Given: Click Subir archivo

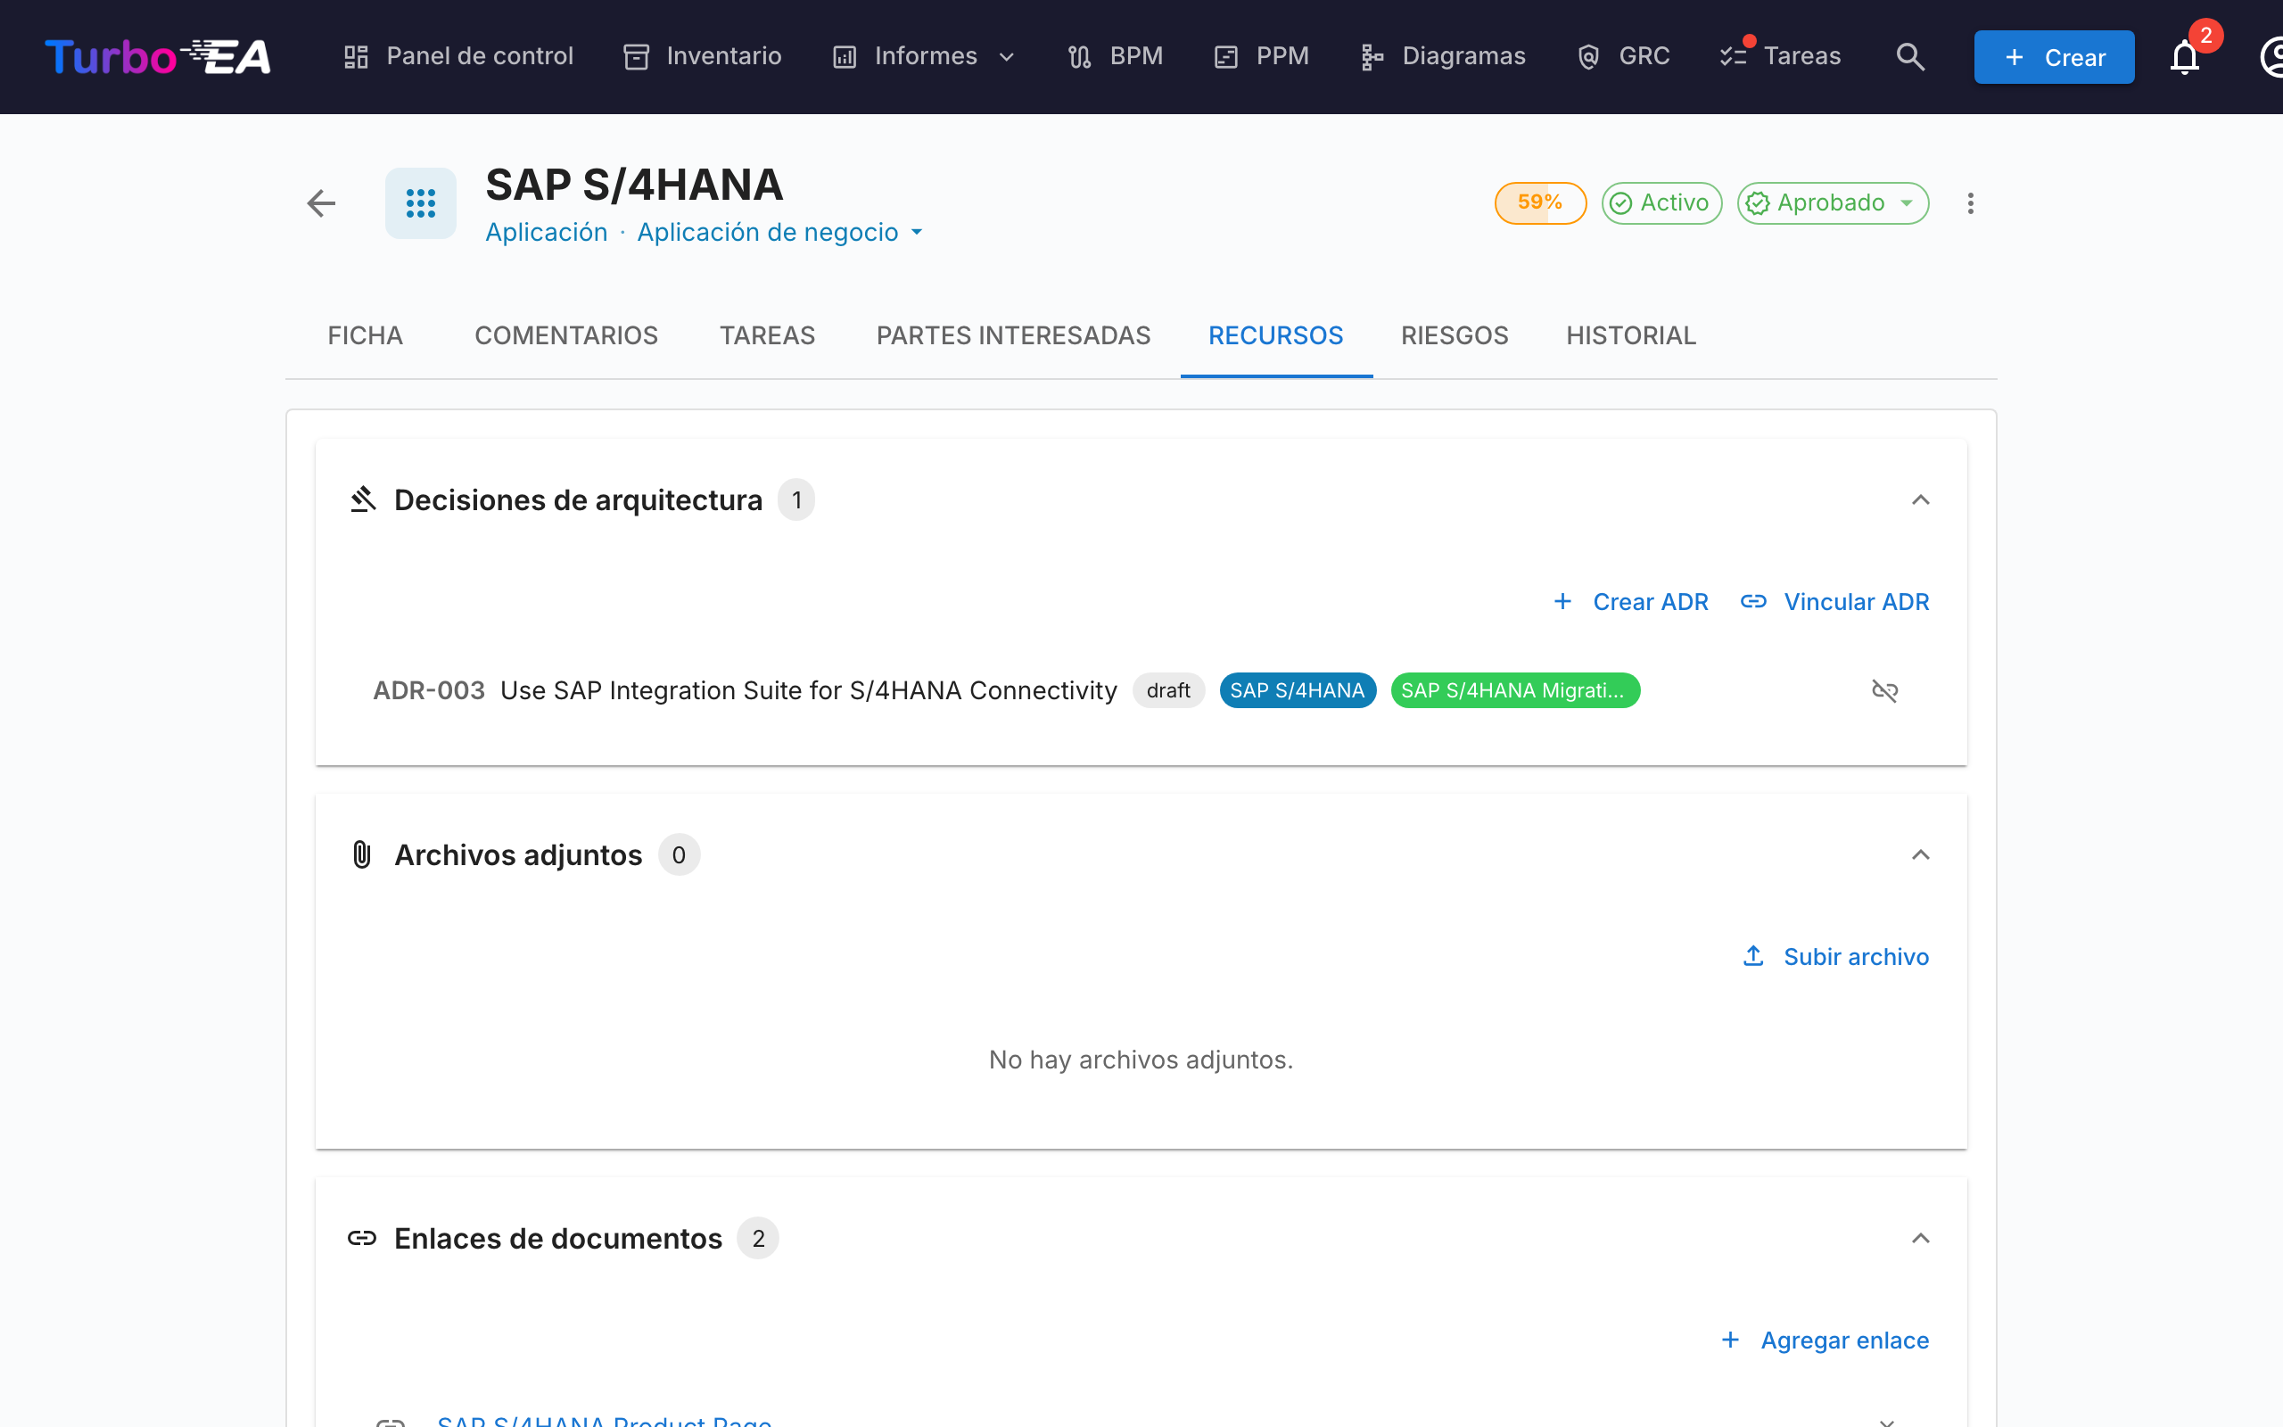Looking at the screenshot, I should pos(1835,957).
